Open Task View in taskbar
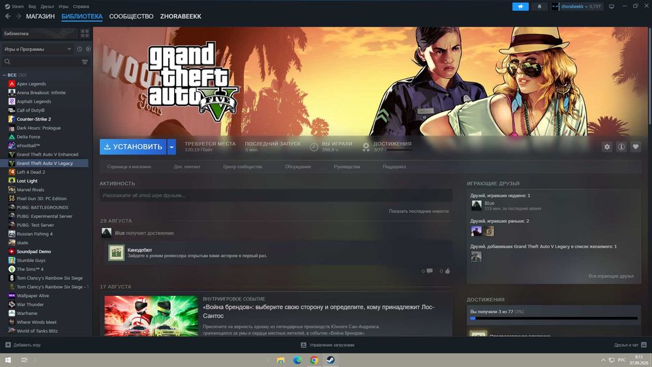 [x=24, y=360]
